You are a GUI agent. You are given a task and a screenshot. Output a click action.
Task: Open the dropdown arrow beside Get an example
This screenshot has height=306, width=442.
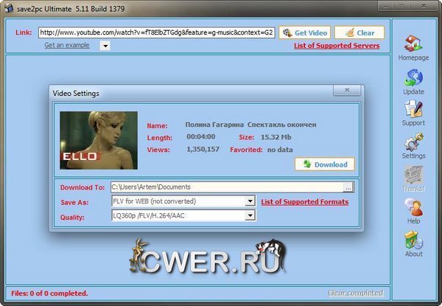coord(104,46)
